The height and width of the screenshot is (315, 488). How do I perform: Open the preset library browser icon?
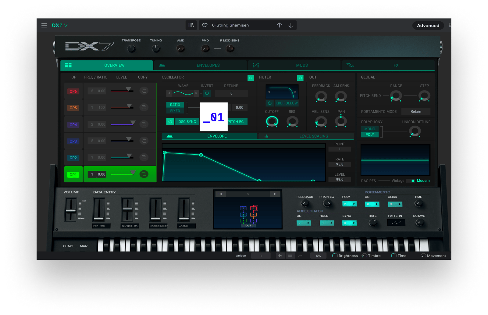[x=191, y=25]
